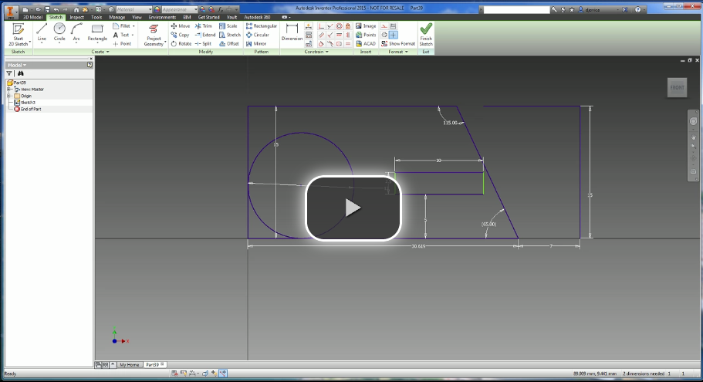Select the Rotate tool

181,44
